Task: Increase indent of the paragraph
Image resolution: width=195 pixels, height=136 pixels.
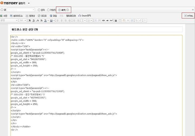Action: click(78, 21)
